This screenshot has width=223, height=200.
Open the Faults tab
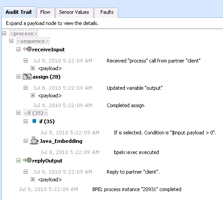click(107, 12)
